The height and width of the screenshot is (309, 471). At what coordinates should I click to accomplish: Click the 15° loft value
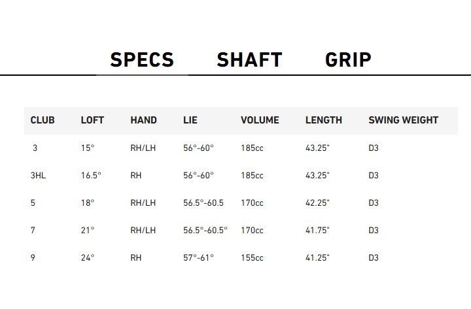[88, 148]
